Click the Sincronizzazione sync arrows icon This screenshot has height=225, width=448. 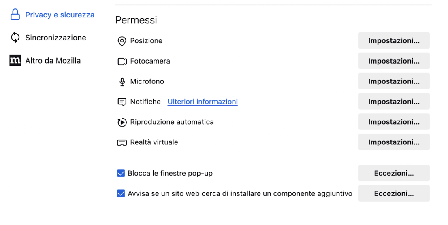15,38
